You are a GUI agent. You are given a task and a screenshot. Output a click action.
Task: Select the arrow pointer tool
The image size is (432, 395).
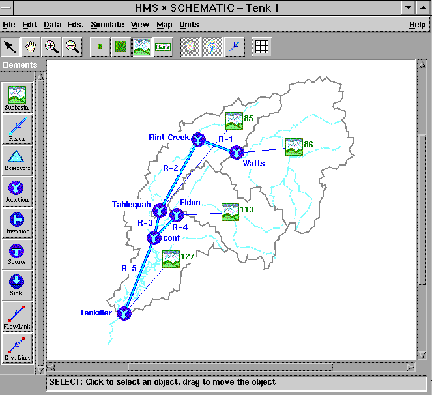click(10, 46)
